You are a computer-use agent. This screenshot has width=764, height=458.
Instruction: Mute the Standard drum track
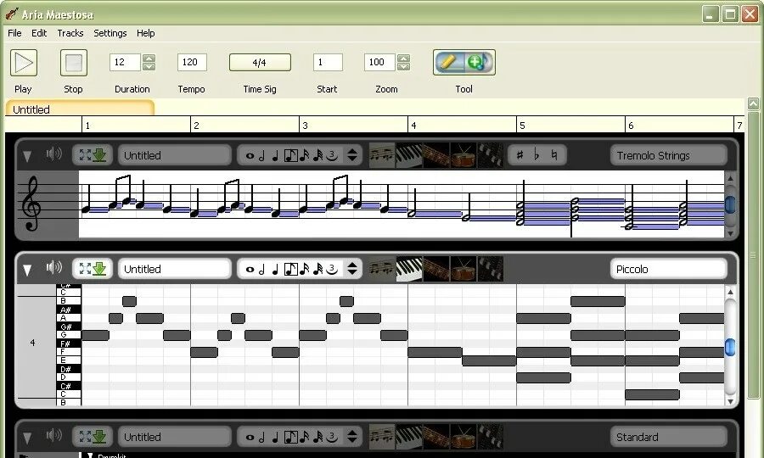click(x=53, y=434)
